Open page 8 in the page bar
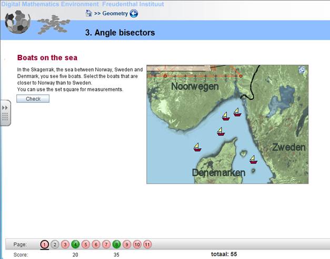 point(116,244)
